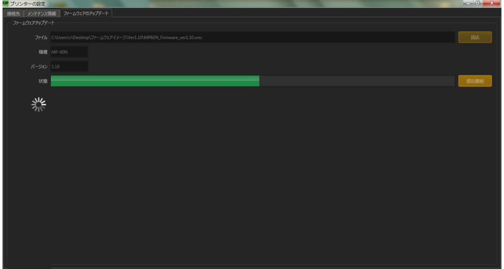
Task: Close the printer settings window
Action: point(492,3)
